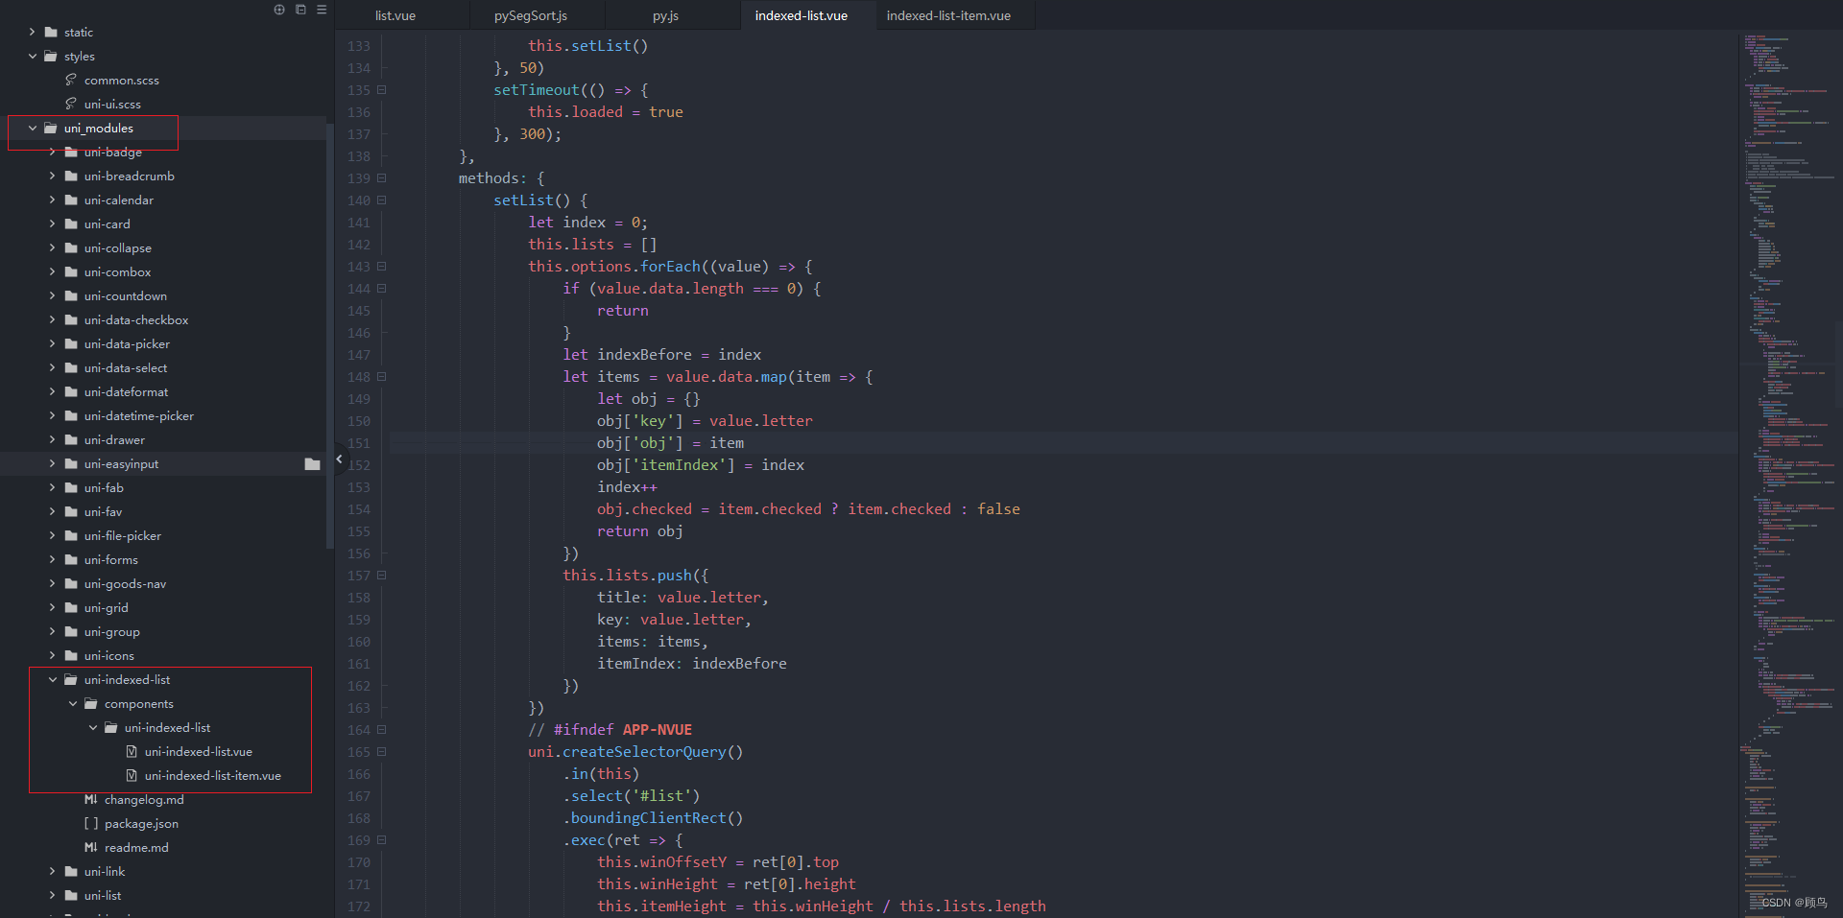Click the folder icon of uni-calendar

tap(71, 200)
